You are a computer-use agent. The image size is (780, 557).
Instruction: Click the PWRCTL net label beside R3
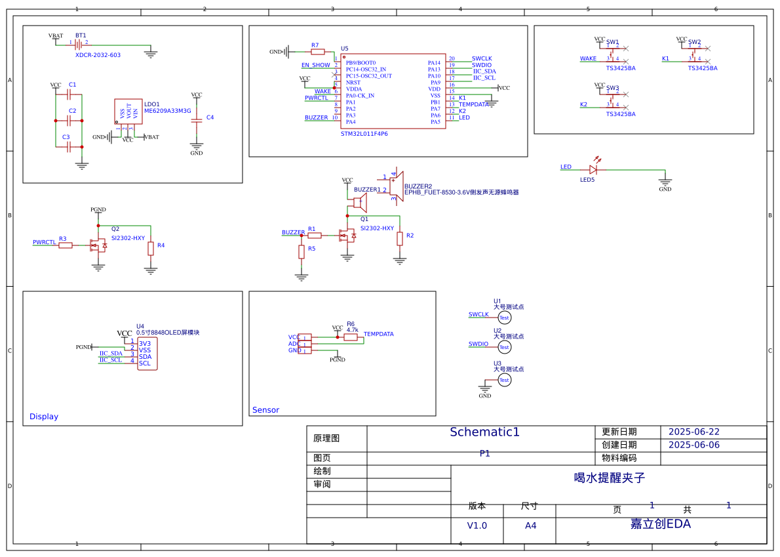pyautogui.click(x=45, y=242)
